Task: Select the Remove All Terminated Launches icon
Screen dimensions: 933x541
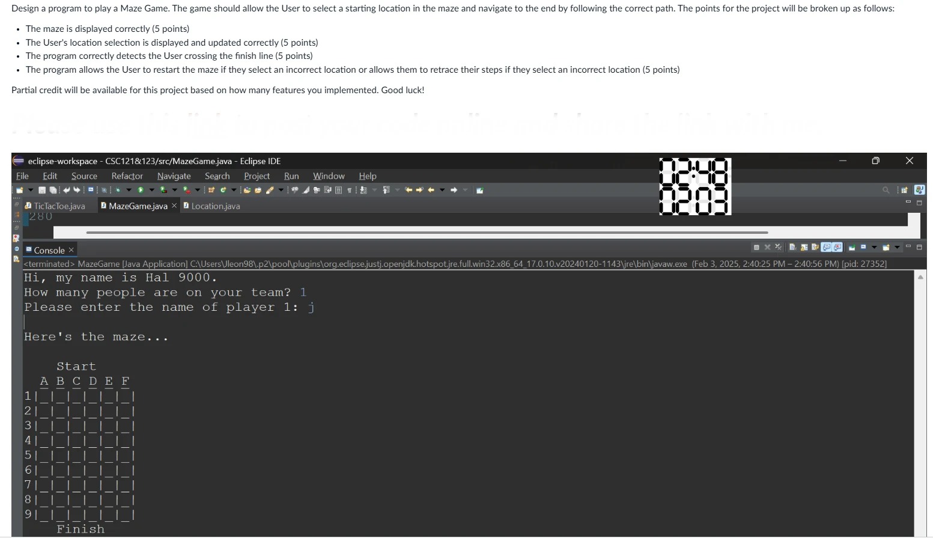Action: pyautogui.click(x=778, y=247)
